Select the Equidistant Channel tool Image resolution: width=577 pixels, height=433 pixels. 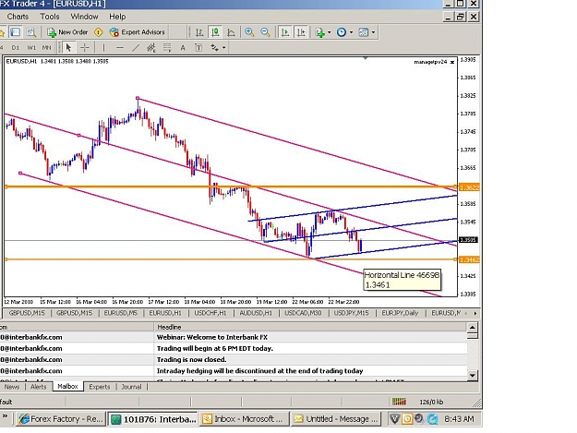coord(151,47)
